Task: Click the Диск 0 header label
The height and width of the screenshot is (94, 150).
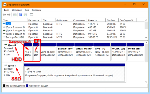Action: (x=12, y=45)
